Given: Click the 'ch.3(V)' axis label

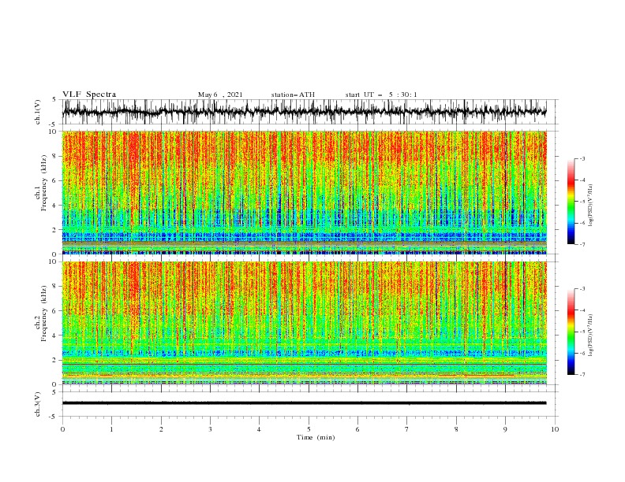Looking at the screenshot, I should [38, 404].
